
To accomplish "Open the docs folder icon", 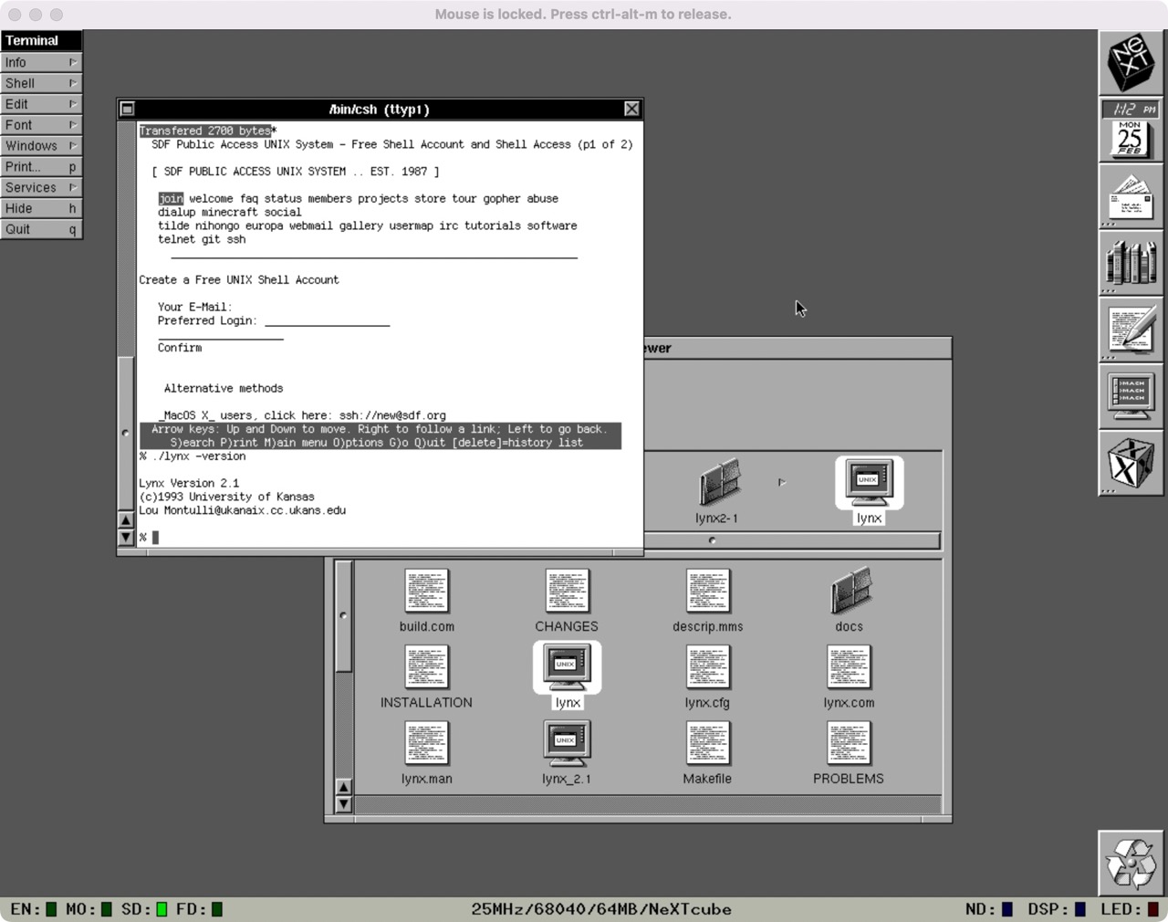I will tap(850, 592).
